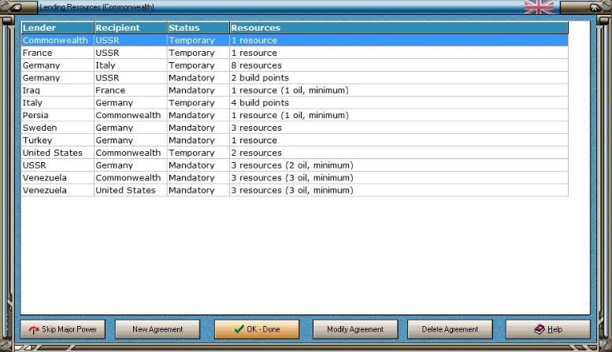Click Commonwealth recipient in Venezuela row
Screen dimensions: 612x352
click(131, 177)
